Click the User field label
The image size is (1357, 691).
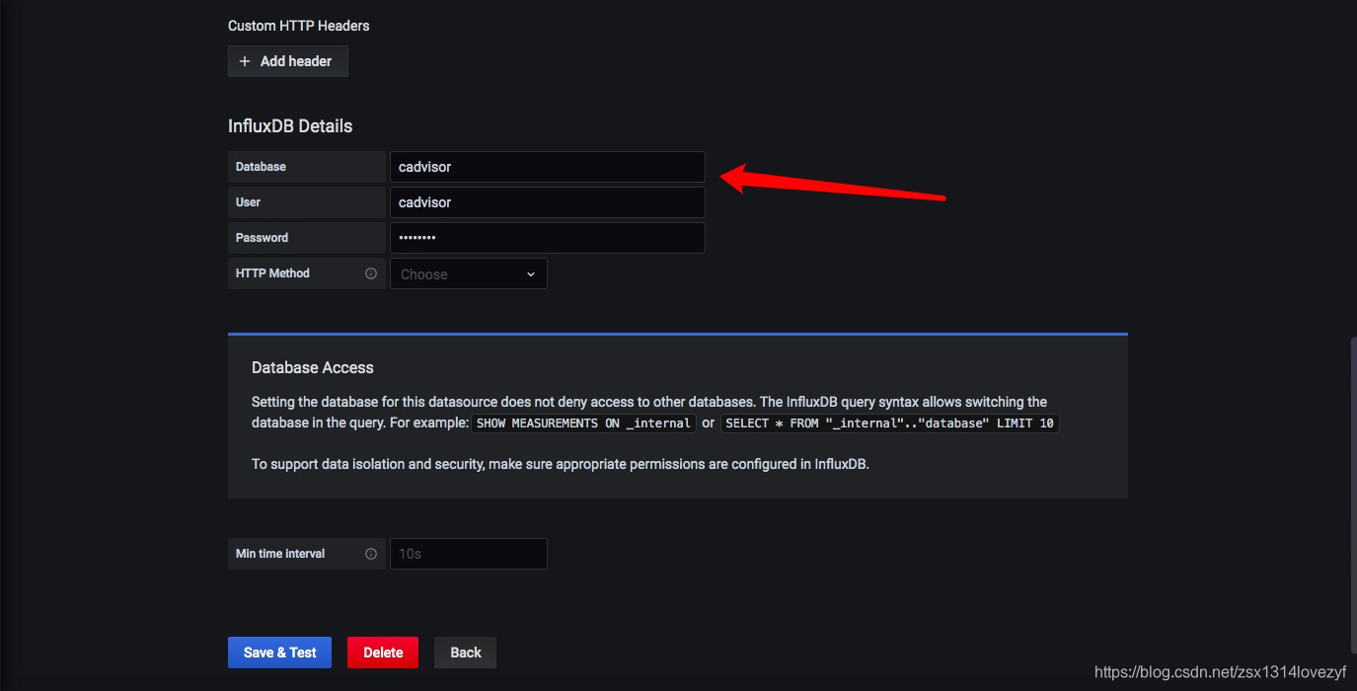[x=248, y=202]
